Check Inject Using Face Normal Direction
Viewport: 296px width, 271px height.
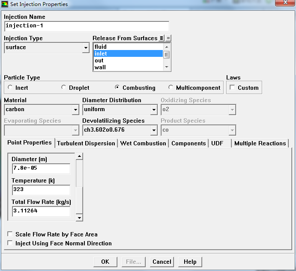[10, 243]
